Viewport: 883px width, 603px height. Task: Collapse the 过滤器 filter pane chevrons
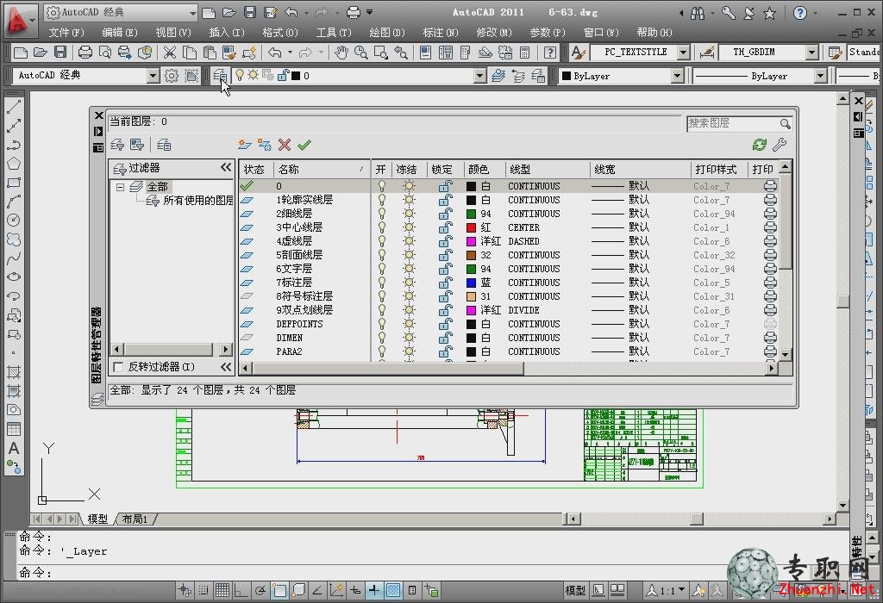pos(226,167)
